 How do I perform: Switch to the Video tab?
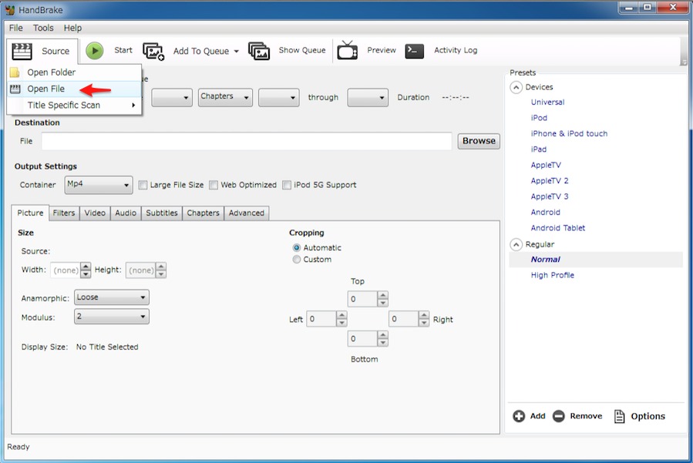(95, 213)
